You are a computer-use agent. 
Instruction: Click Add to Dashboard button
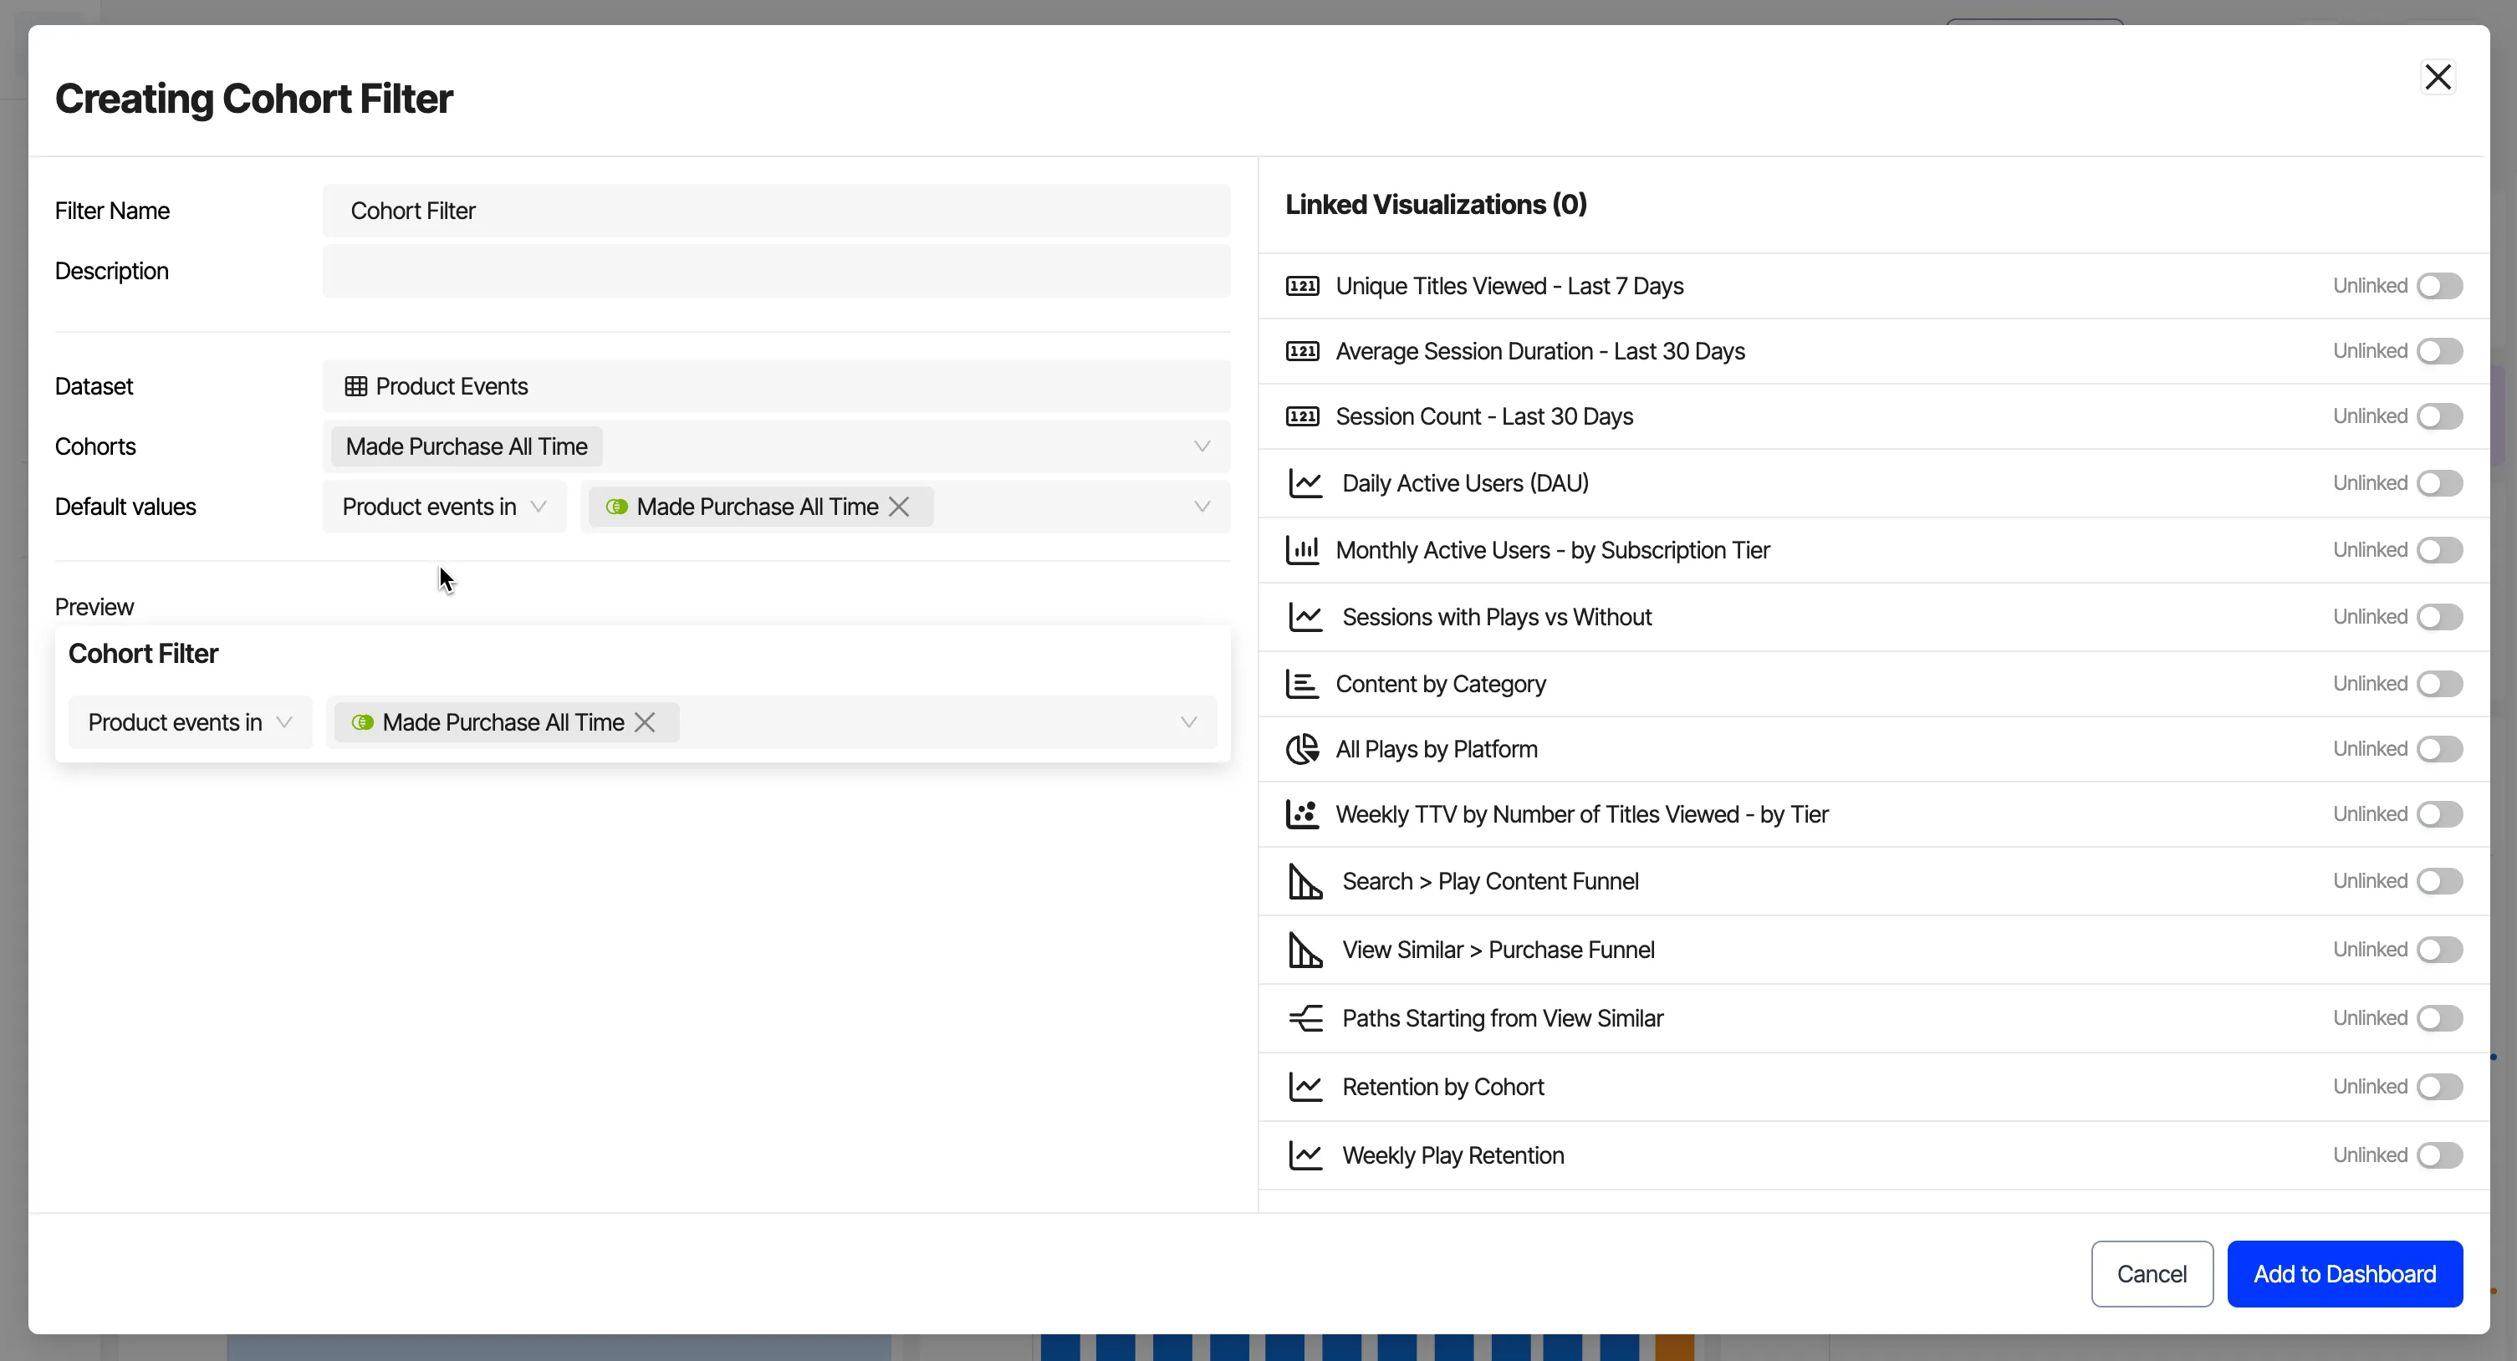click(2344, 1274)
